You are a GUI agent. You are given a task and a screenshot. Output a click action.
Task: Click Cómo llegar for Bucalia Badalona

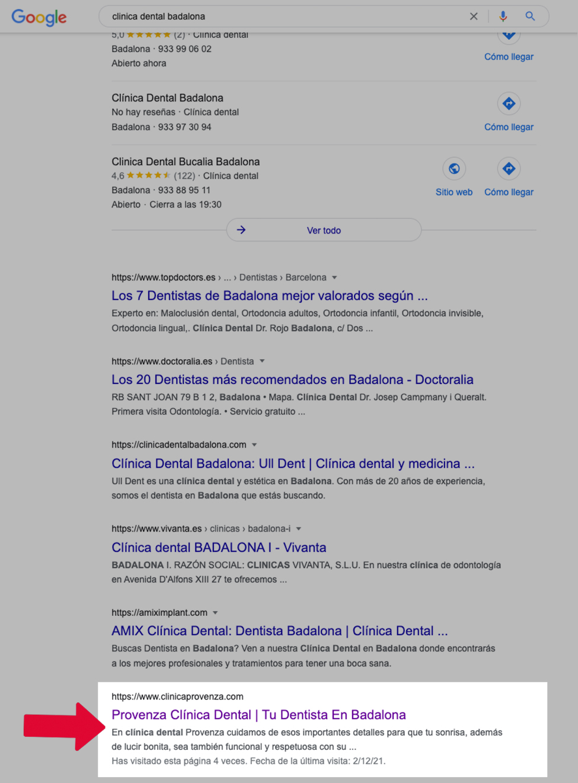(509, 192)
